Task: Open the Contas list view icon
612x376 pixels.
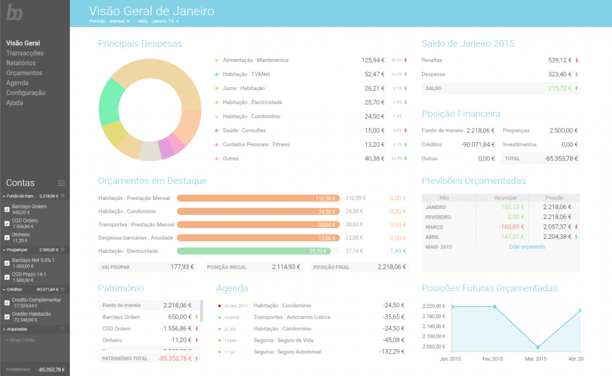Action: tap(62, 183)
